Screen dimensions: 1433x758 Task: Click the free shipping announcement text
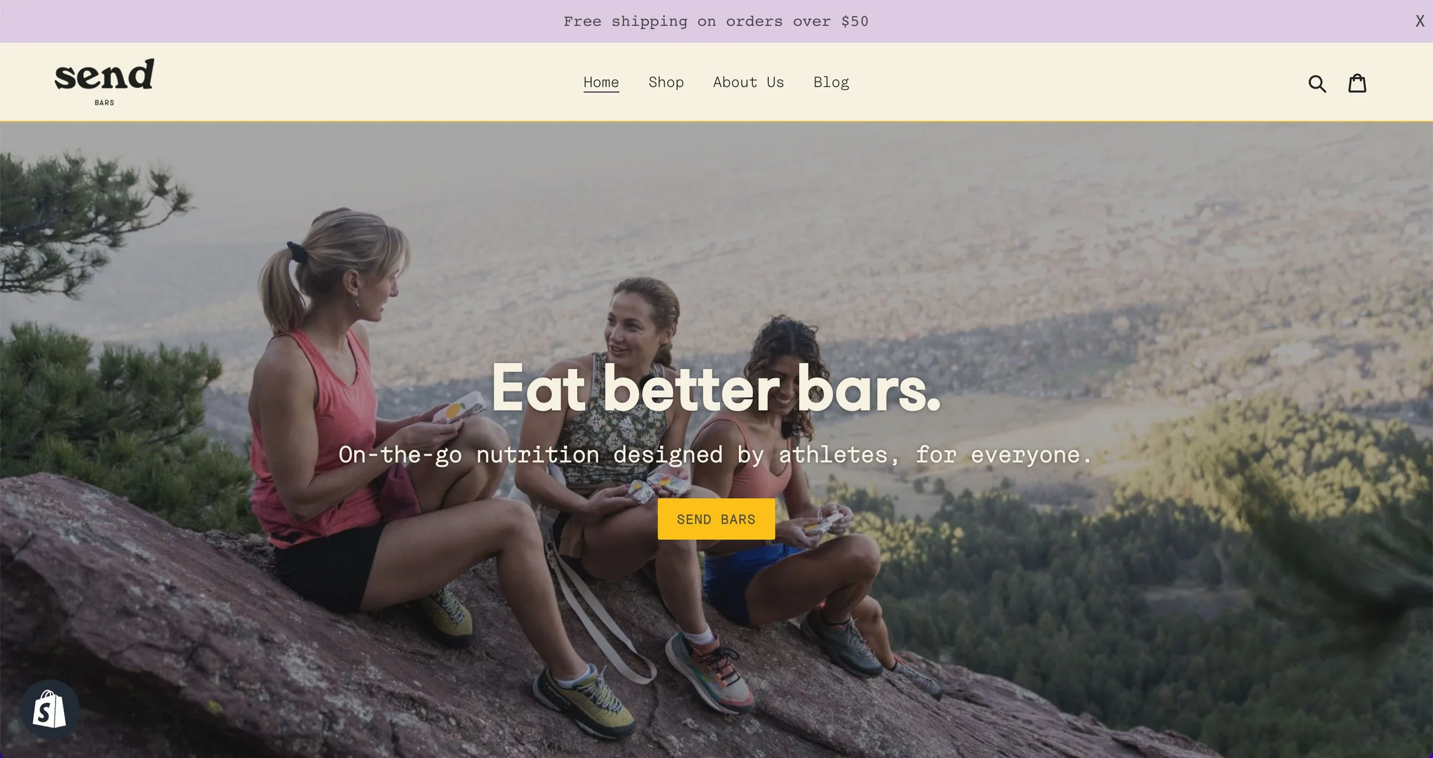[x=716, y=22]
